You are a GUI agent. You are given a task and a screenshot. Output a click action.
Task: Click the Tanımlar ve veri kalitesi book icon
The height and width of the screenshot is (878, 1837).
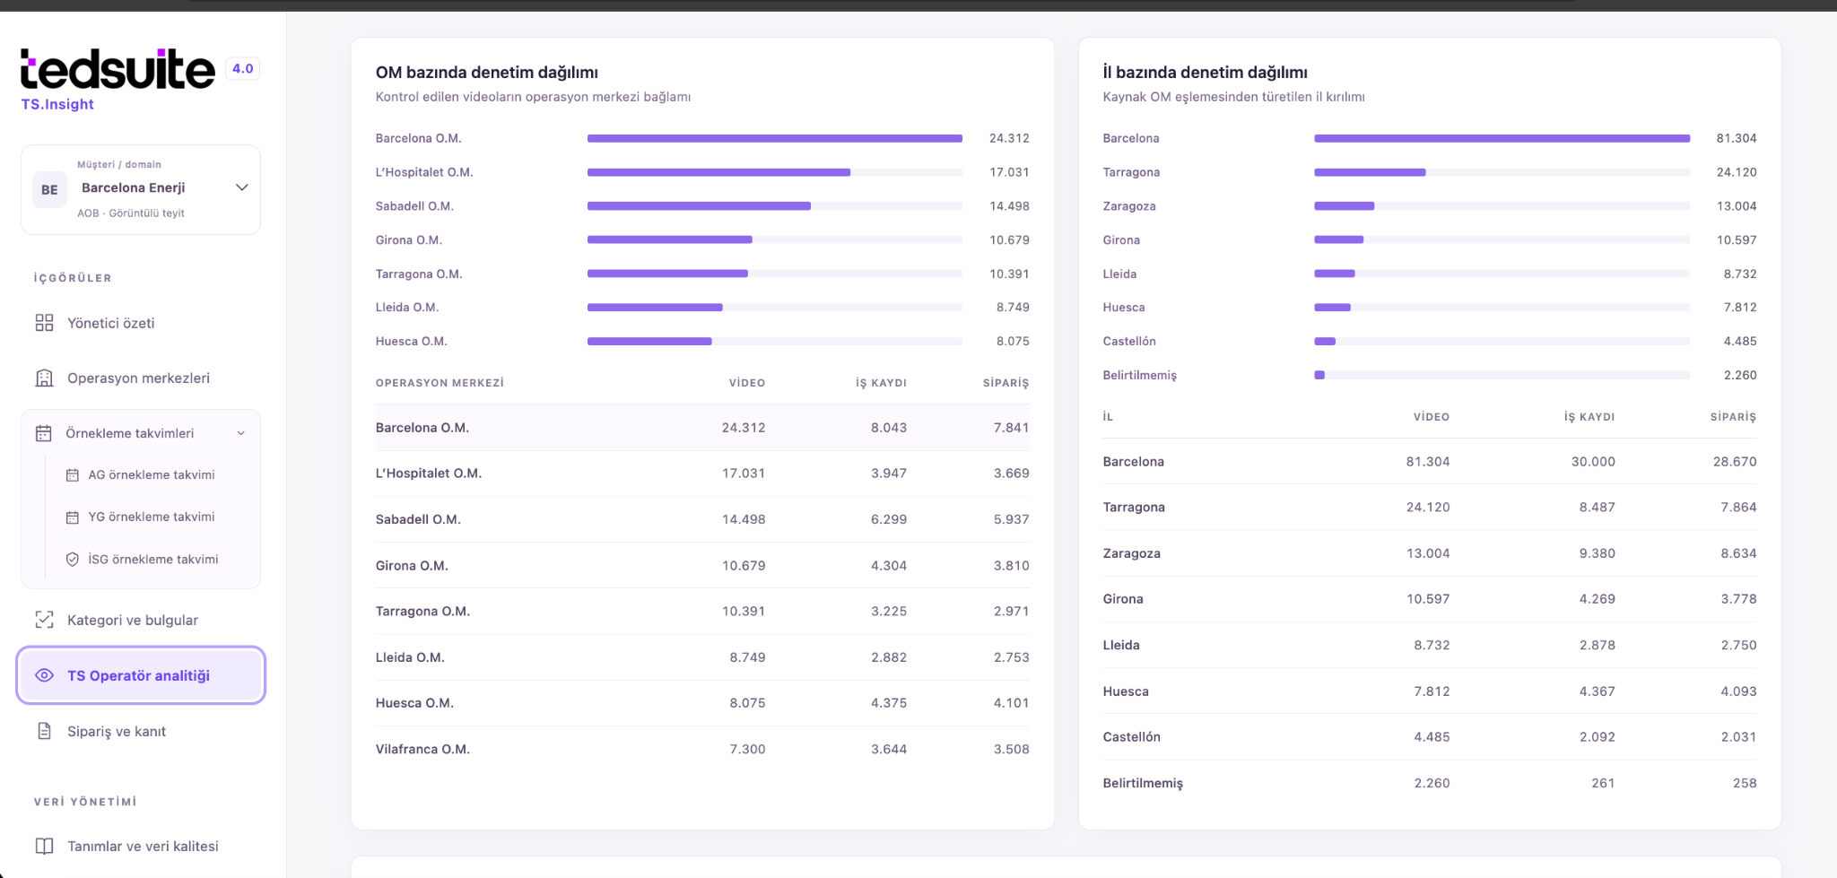point(44,846)
